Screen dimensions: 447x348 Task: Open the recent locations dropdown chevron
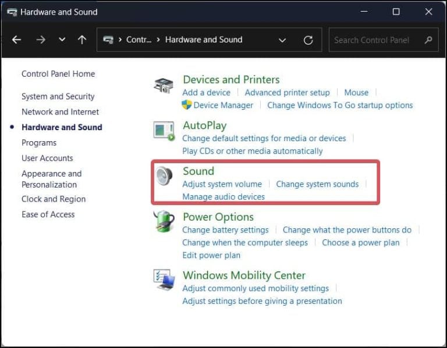tap(62, 40)
